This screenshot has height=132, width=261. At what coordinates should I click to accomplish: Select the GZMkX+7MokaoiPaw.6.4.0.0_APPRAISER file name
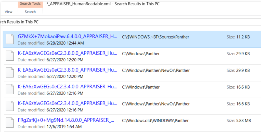coord(67,37)
